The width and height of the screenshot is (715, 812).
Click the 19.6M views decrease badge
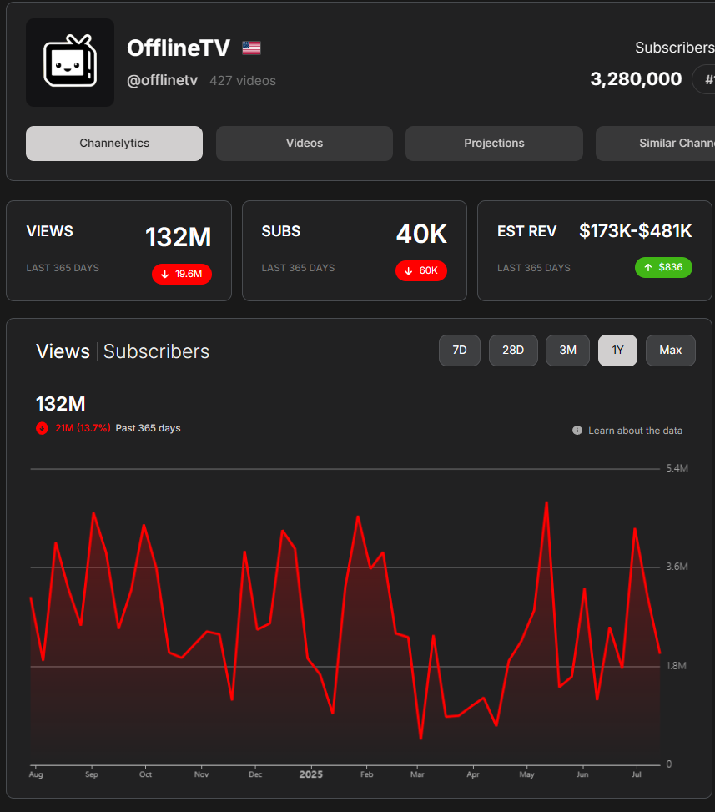(x=182, y=274)
